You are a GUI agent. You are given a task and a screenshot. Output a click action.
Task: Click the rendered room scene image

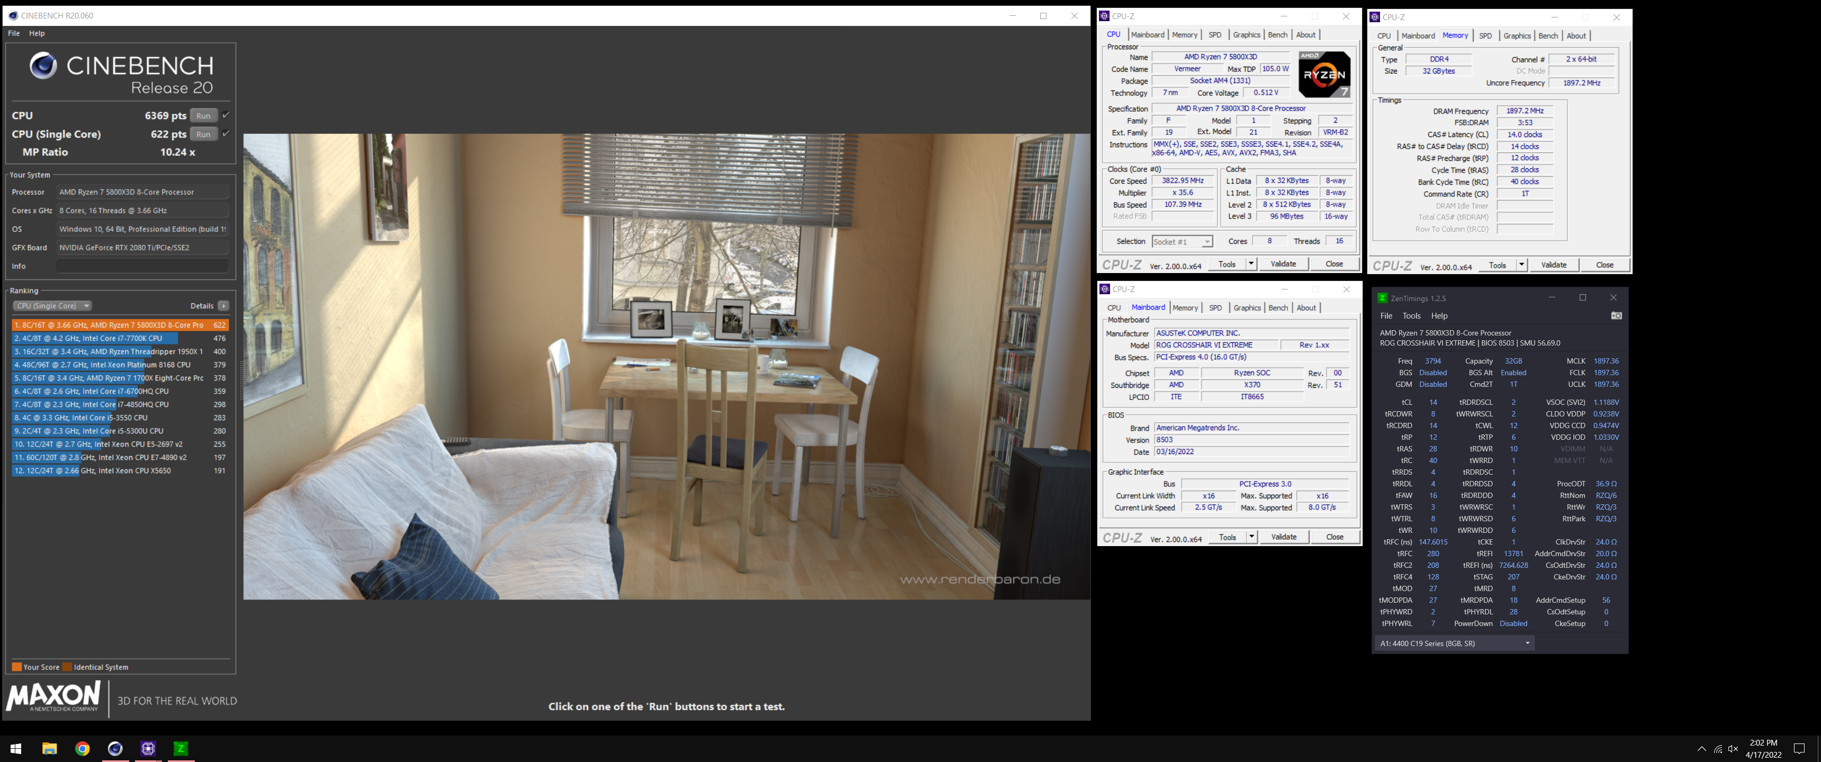[666, 366]
